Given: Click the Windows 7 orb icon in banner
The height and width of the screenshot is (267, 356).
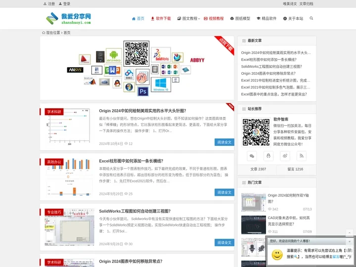Looking at the screenshot, I should point(129,87).
